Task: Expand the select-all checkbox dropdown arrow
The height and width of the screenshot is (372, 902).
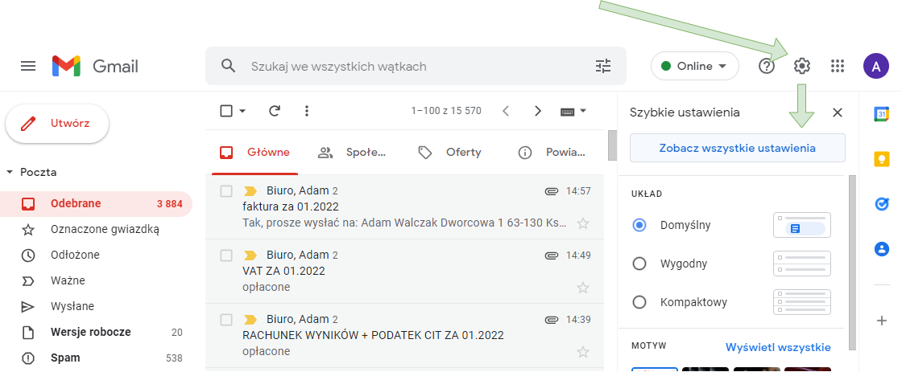Action: [242, 111]
